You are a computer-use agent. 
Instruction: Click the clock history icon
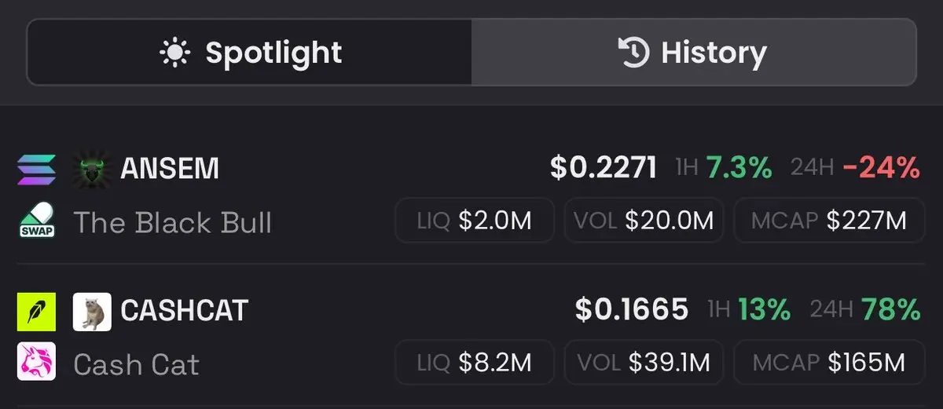point(634,53)
